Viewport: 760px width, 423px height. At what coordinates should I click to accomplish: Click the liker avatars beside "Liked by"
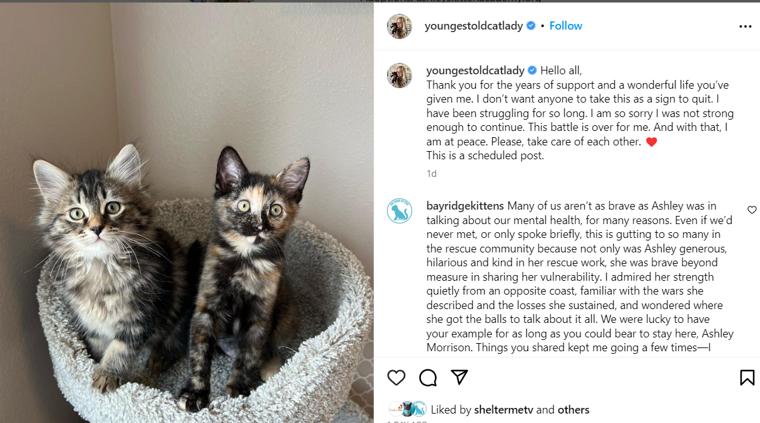407,409
